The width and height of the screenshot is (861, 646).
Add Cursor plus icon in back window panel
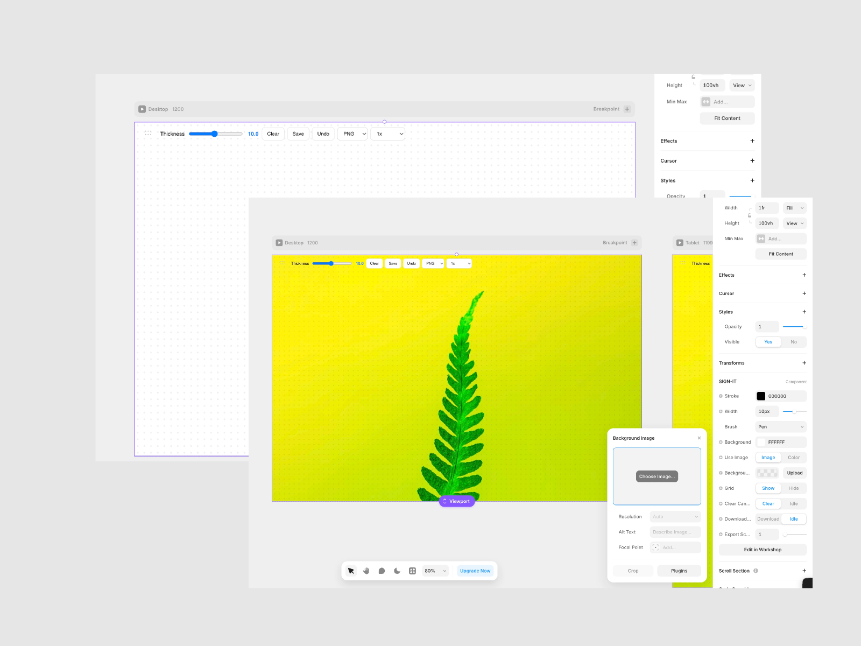coord(752,160)
